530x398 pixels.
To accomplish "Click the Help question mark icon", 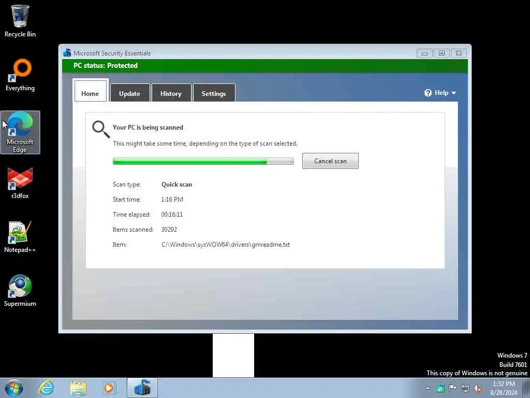I will tap(428, 93).
